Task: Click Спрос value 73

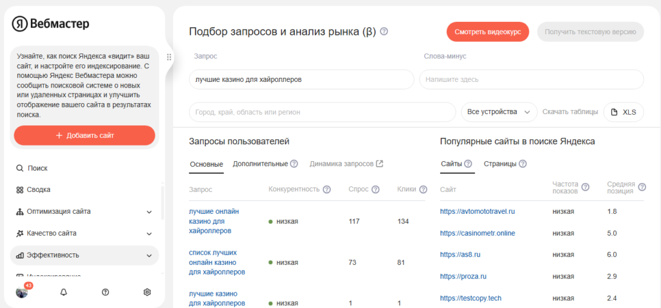Action: point(352,262)
